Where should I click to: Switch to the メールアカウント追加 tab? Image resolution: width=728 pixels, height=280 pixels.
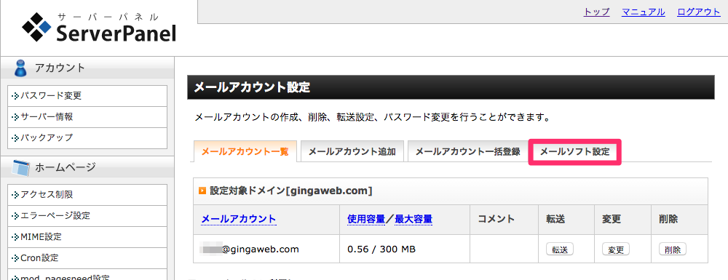pyautogui.click(x=352, y=151)
